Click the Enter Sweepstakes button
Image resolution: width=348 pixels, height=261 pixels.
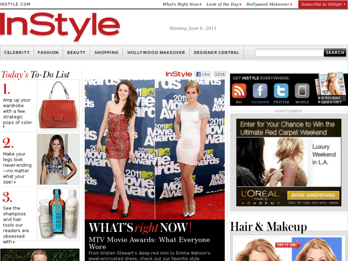[x=313, y=195]
